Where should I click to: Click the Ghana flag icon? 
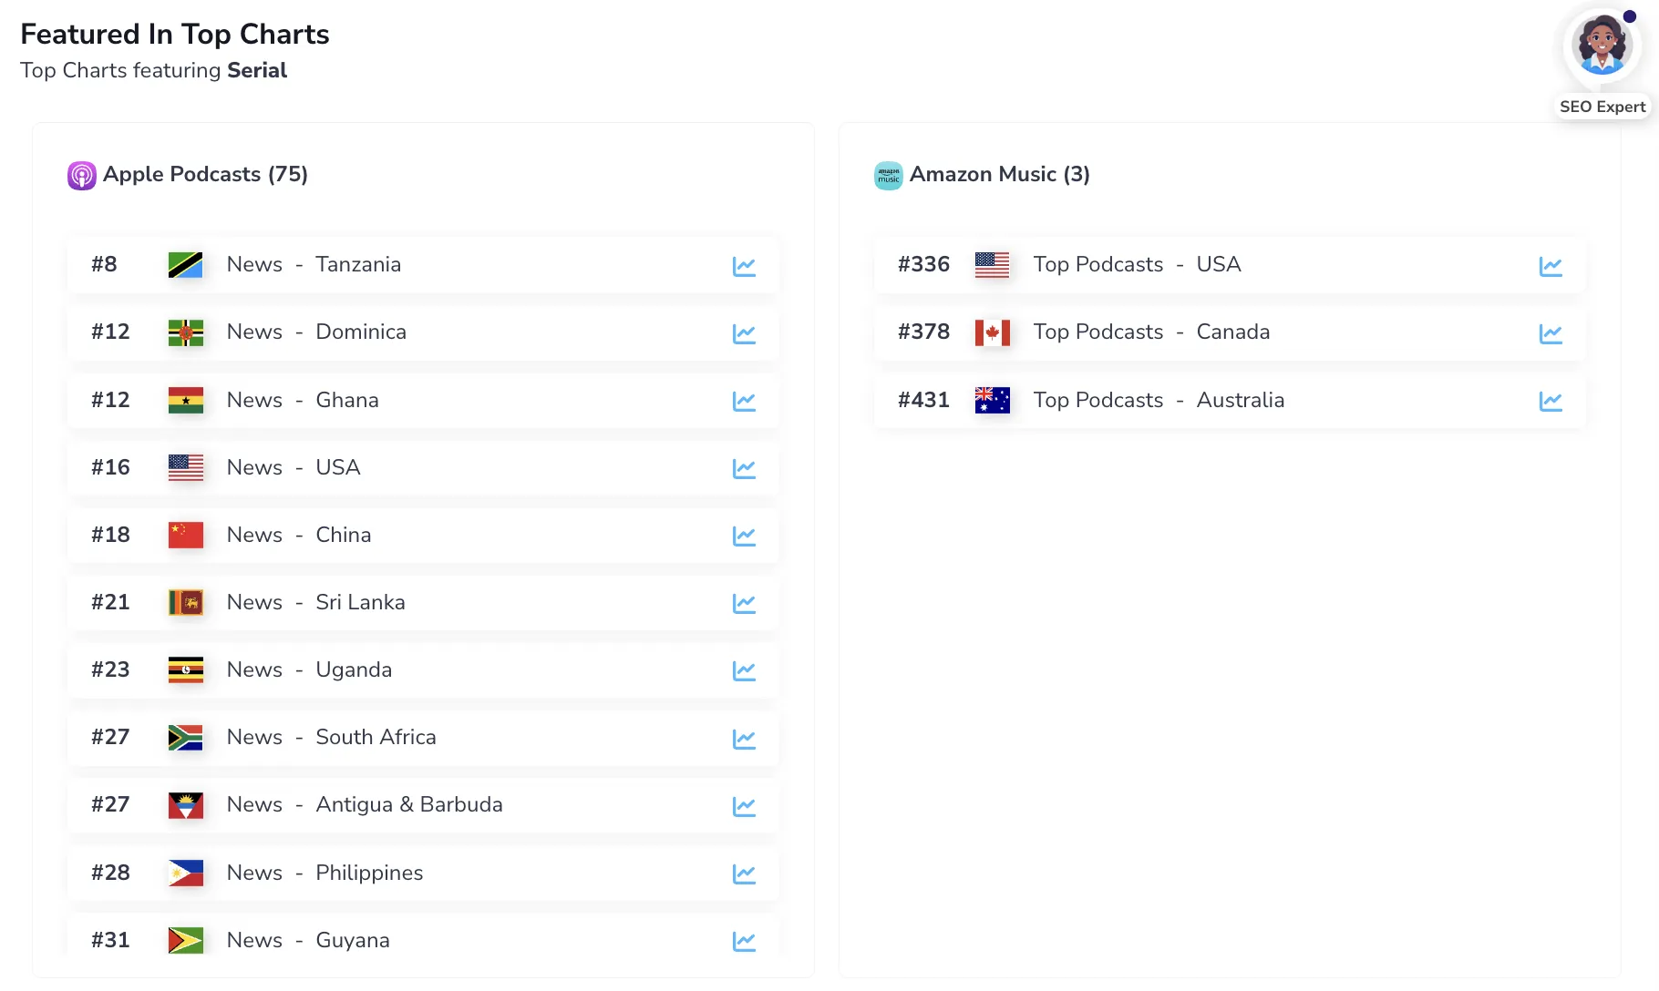tap(186, 400)
